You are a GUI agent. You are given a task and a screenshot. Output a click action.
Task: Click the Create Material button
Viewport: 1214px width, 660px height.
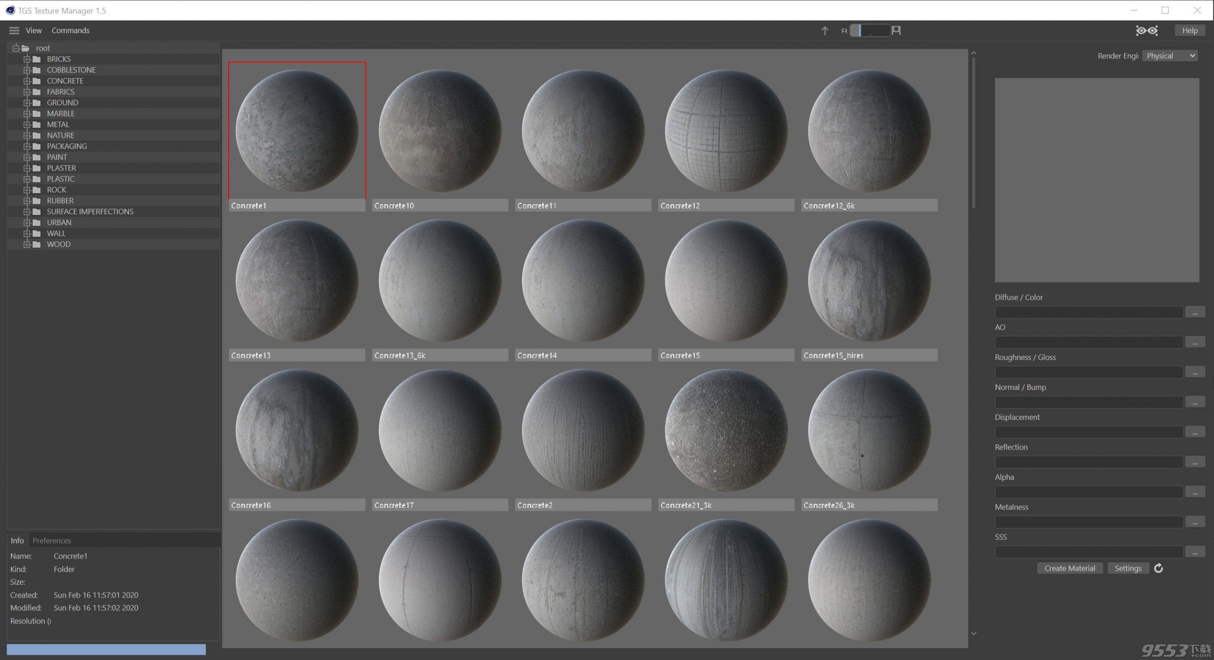point(1070,567)
